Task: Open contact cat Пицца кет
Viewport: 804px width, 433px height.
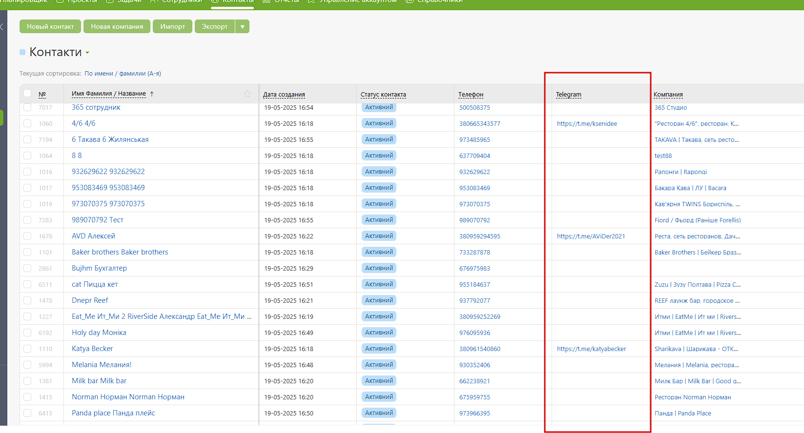Action: (x=95, y=284)
